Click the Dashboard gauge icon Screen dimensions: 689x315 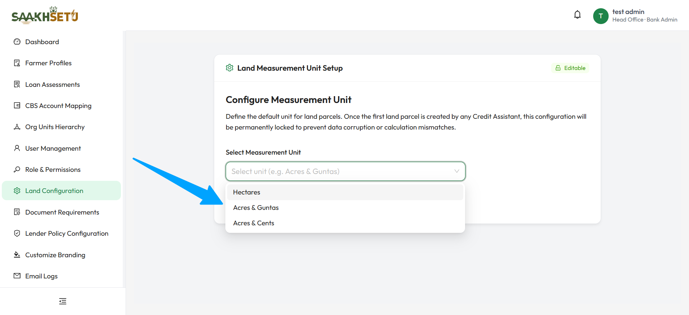click(17, 42)
